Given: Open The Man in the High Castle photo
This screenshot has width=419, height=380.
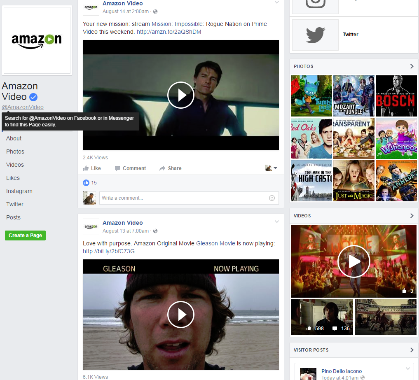Looking at the screenshot, I should tap(311, 181).
